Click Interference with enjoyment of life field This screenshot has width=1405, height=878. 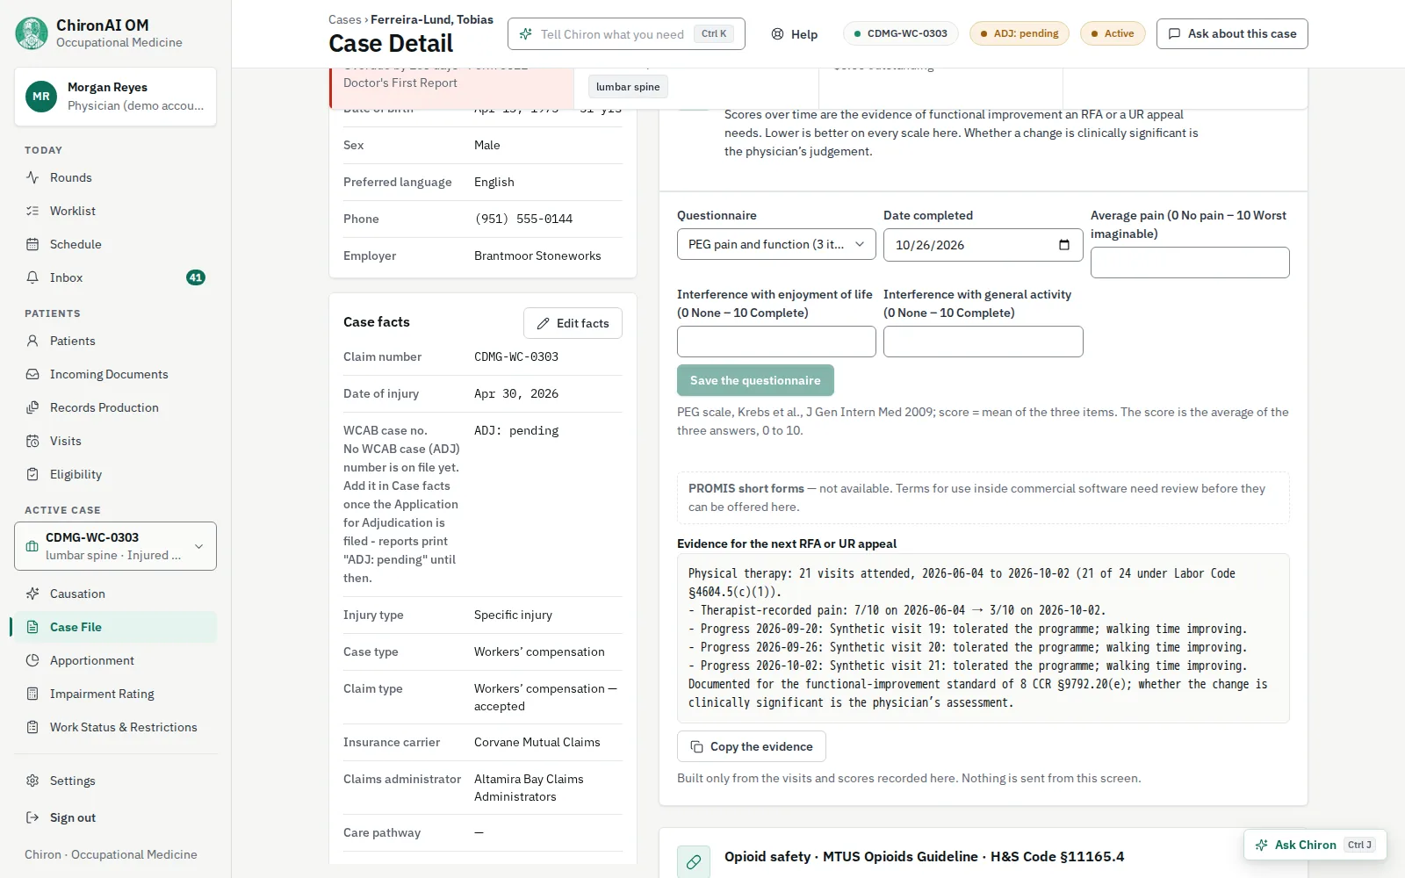coord(776,342)
